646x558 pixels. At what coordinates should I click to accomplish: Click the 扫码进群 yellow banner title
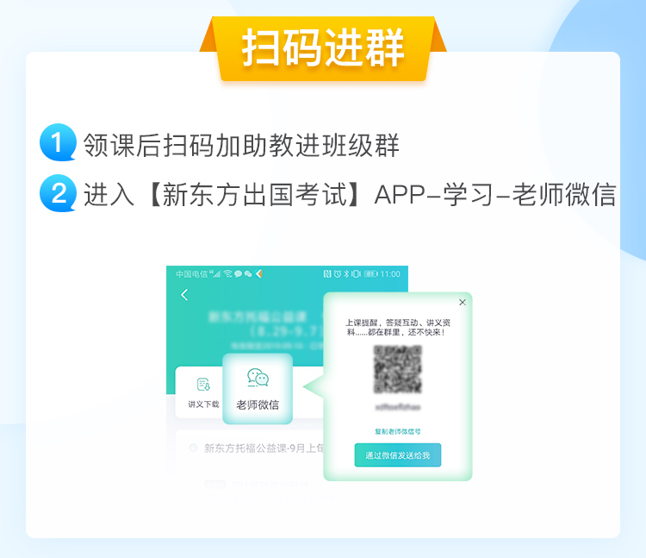323,48
